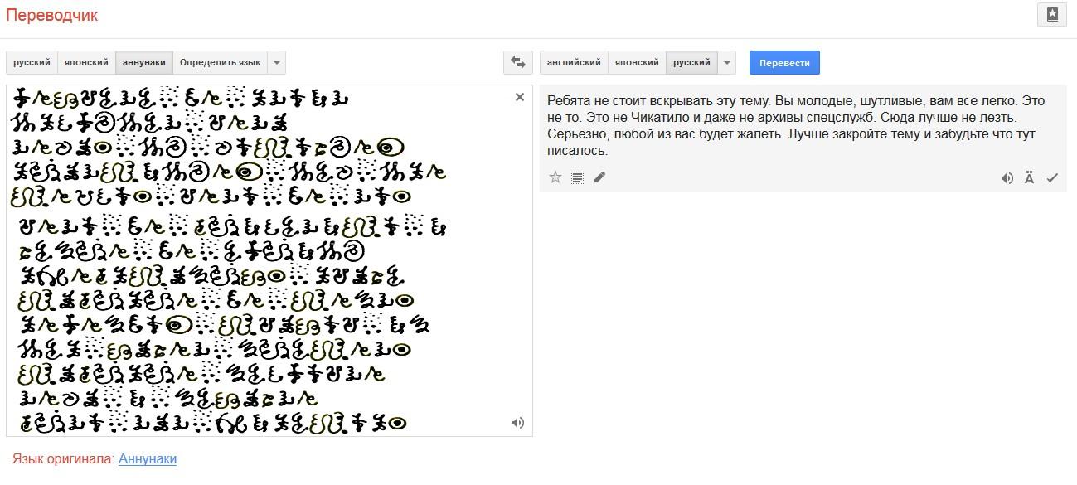Expand target language dropdown arrow
Viewport: 1077px width, 485px height.
click(x=726, y=62)
